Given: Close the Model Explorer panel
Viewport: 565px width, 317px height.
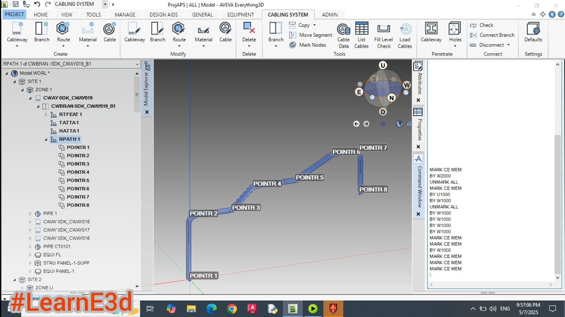Looking at the screenshot, I should coord(147,112).
